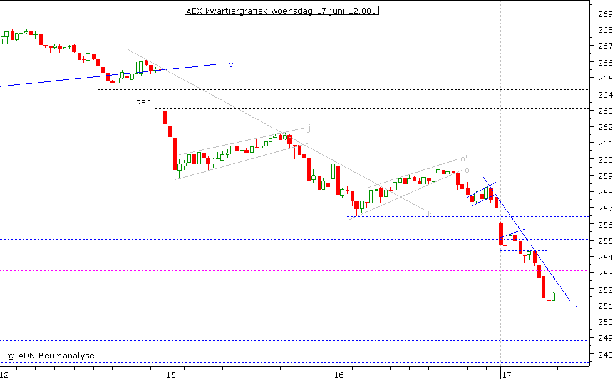Image resolution: width=615 pixels, height=379 pixels.
Task: Click the 'gap' annotation label
Action: pos(143,103)
